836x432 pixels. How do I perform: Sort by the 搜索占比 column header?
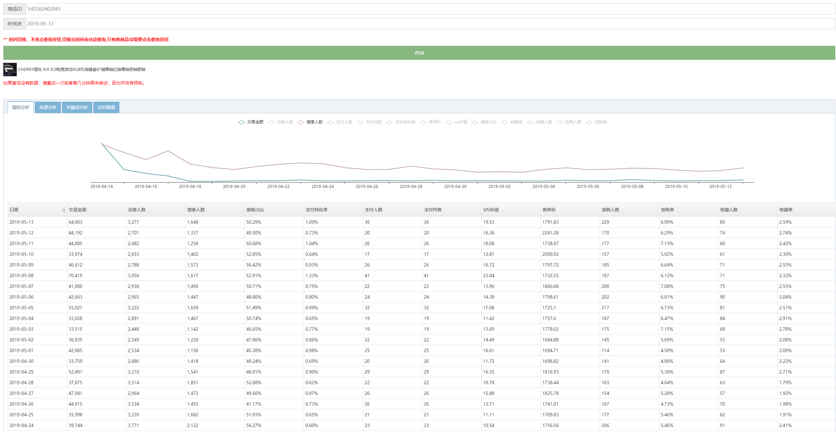[274, 210]
